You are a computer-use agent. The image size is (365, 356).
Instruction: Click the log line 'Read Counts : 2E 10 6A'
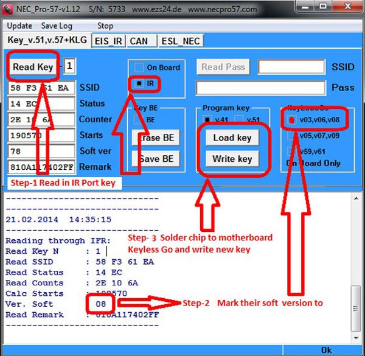(x=72, y=283)
